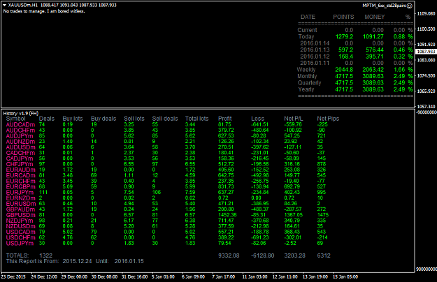
Task: Click the Deals column header
Action: (x=47, y=119)
